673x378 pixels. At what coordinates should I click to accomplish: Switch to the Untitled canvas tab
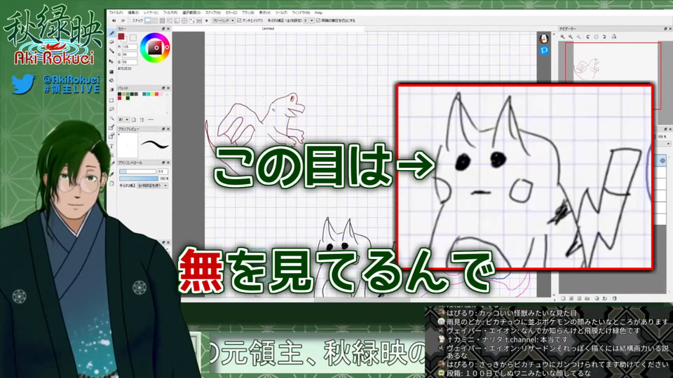click(x=270, y=29)
